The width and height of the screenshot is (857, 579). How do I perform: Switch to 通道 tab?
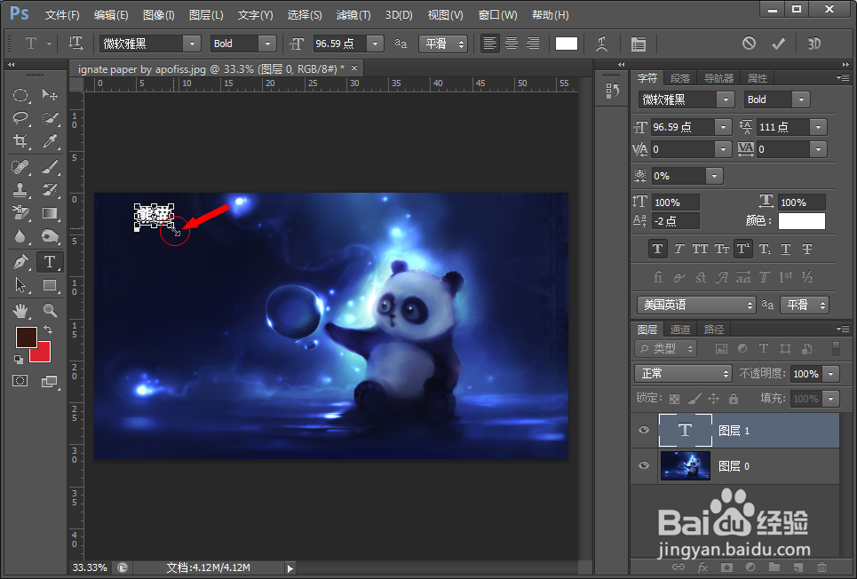(x=680, y=329)
